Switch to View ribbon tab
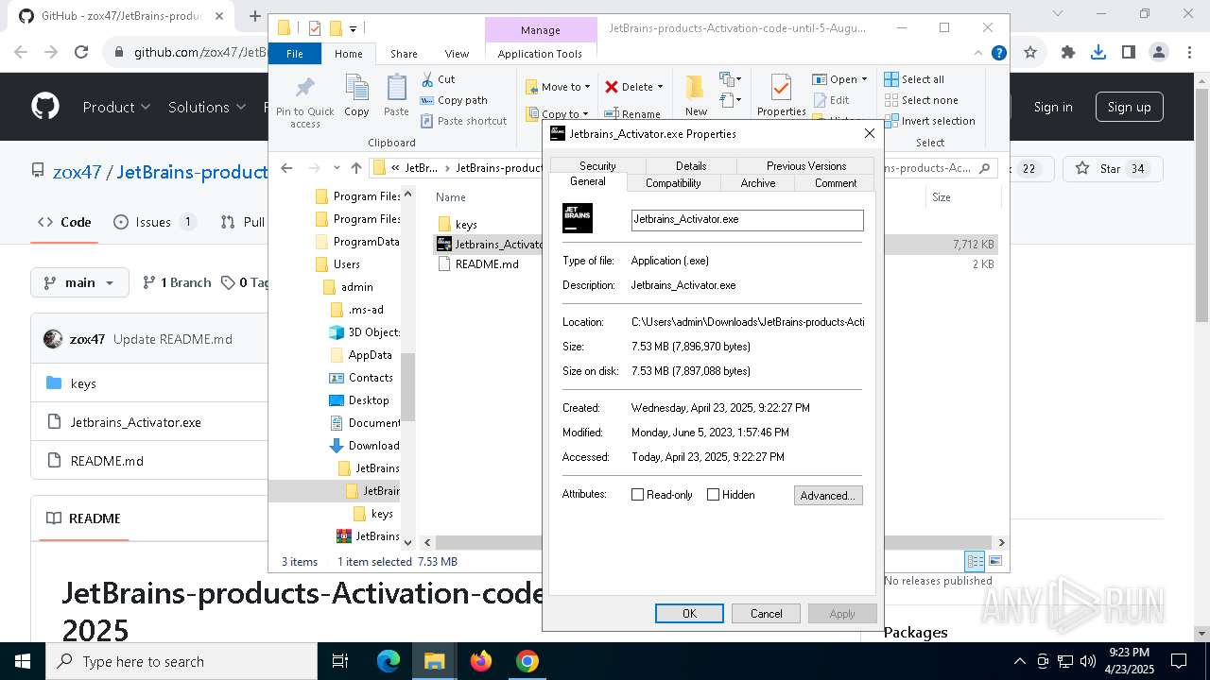Screen dimensions: 1210x680 (457, 54)
